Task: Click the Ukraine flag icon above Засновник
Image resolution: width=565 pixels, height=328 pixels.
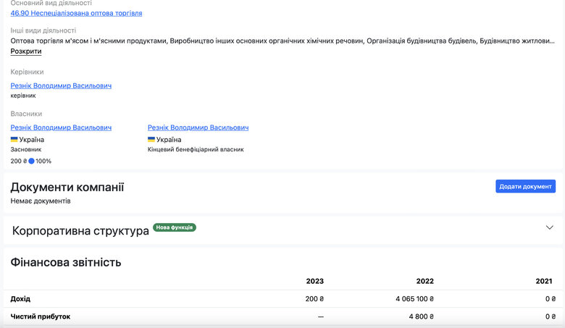Action: (14, 139)
